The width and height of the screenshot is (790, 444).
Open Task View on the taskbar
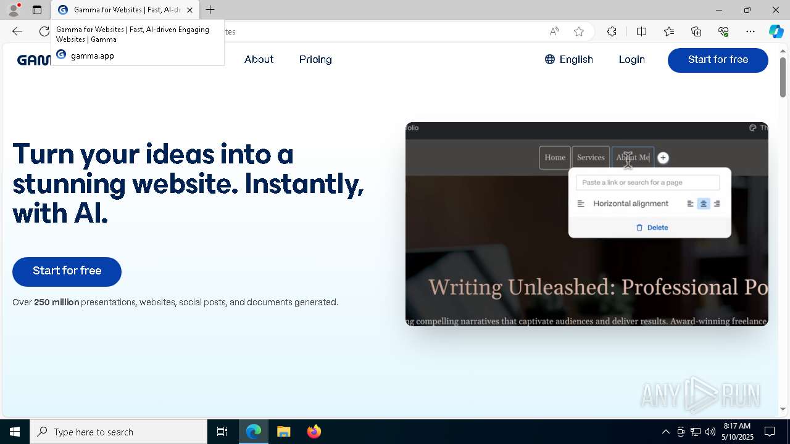[222, 432]
